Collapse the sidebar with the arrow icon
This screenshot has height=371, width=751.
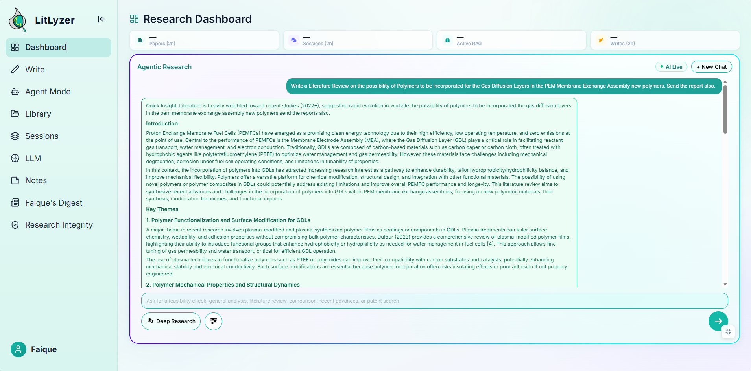coord(101,19)
